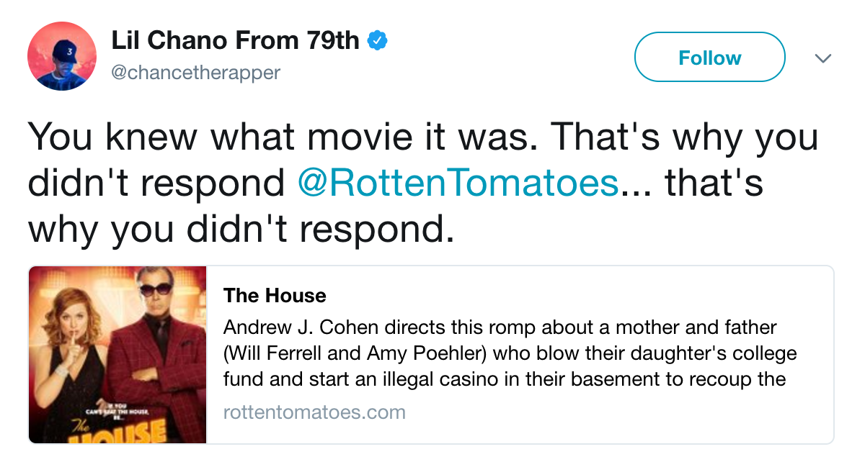Open the tweet options chevron menu
The width and height of the screenshot is (865, 462).
[x=822, y=58]
